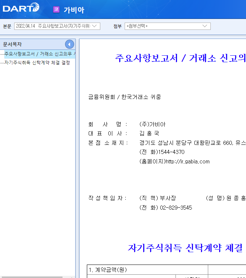Click the 1. 계약금액(원) table cell
The width and height of the screenshot is (246, 278).
(x=148, y=270)
